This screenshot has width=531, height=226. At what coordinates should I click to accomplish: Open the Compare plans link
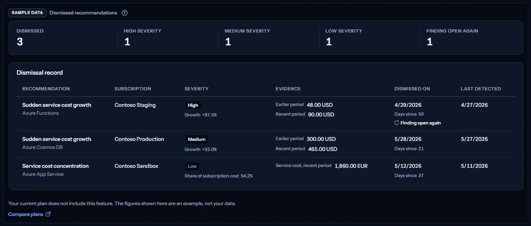[x=29, y=214]
